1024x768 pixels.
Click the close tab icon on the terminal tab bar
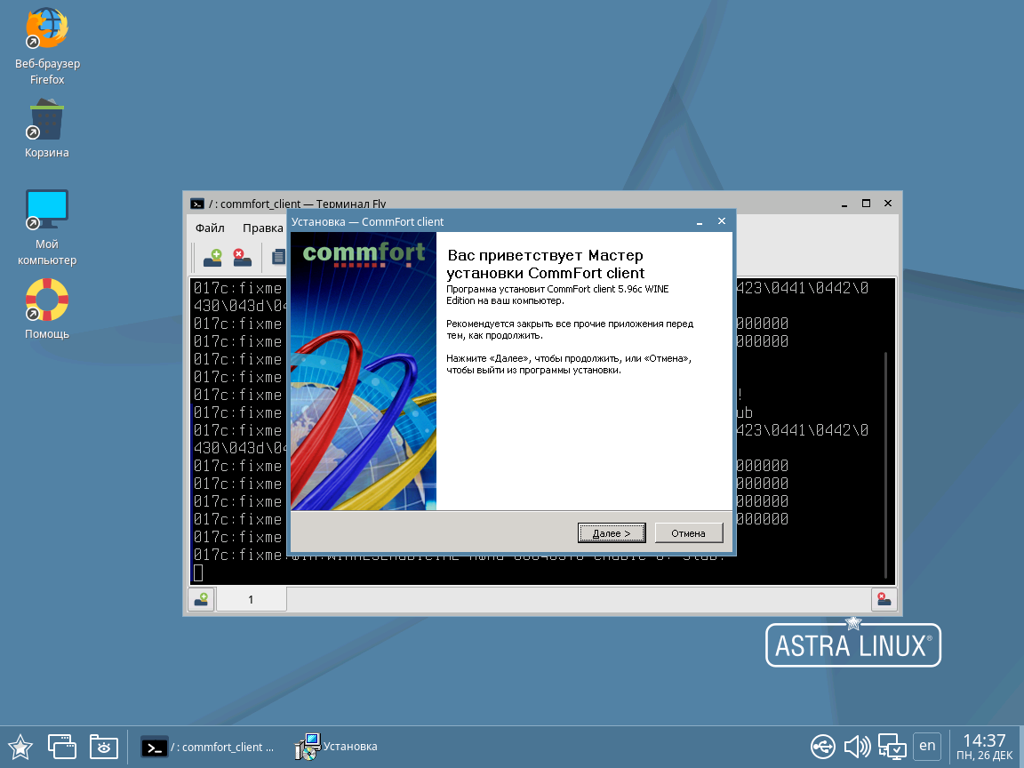click(884, 599)
